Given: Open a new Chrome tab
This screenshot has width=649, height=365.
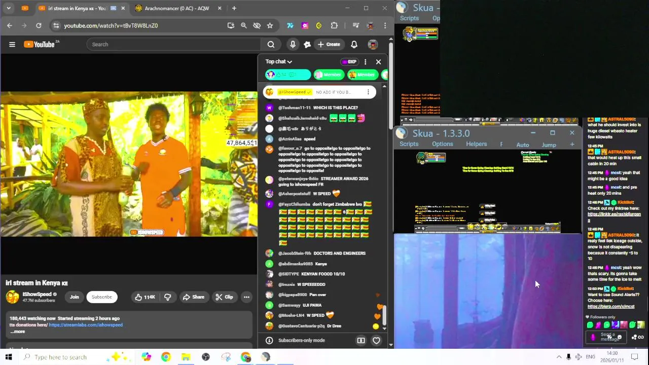Looking at the screenshot, I should (234, 8).
